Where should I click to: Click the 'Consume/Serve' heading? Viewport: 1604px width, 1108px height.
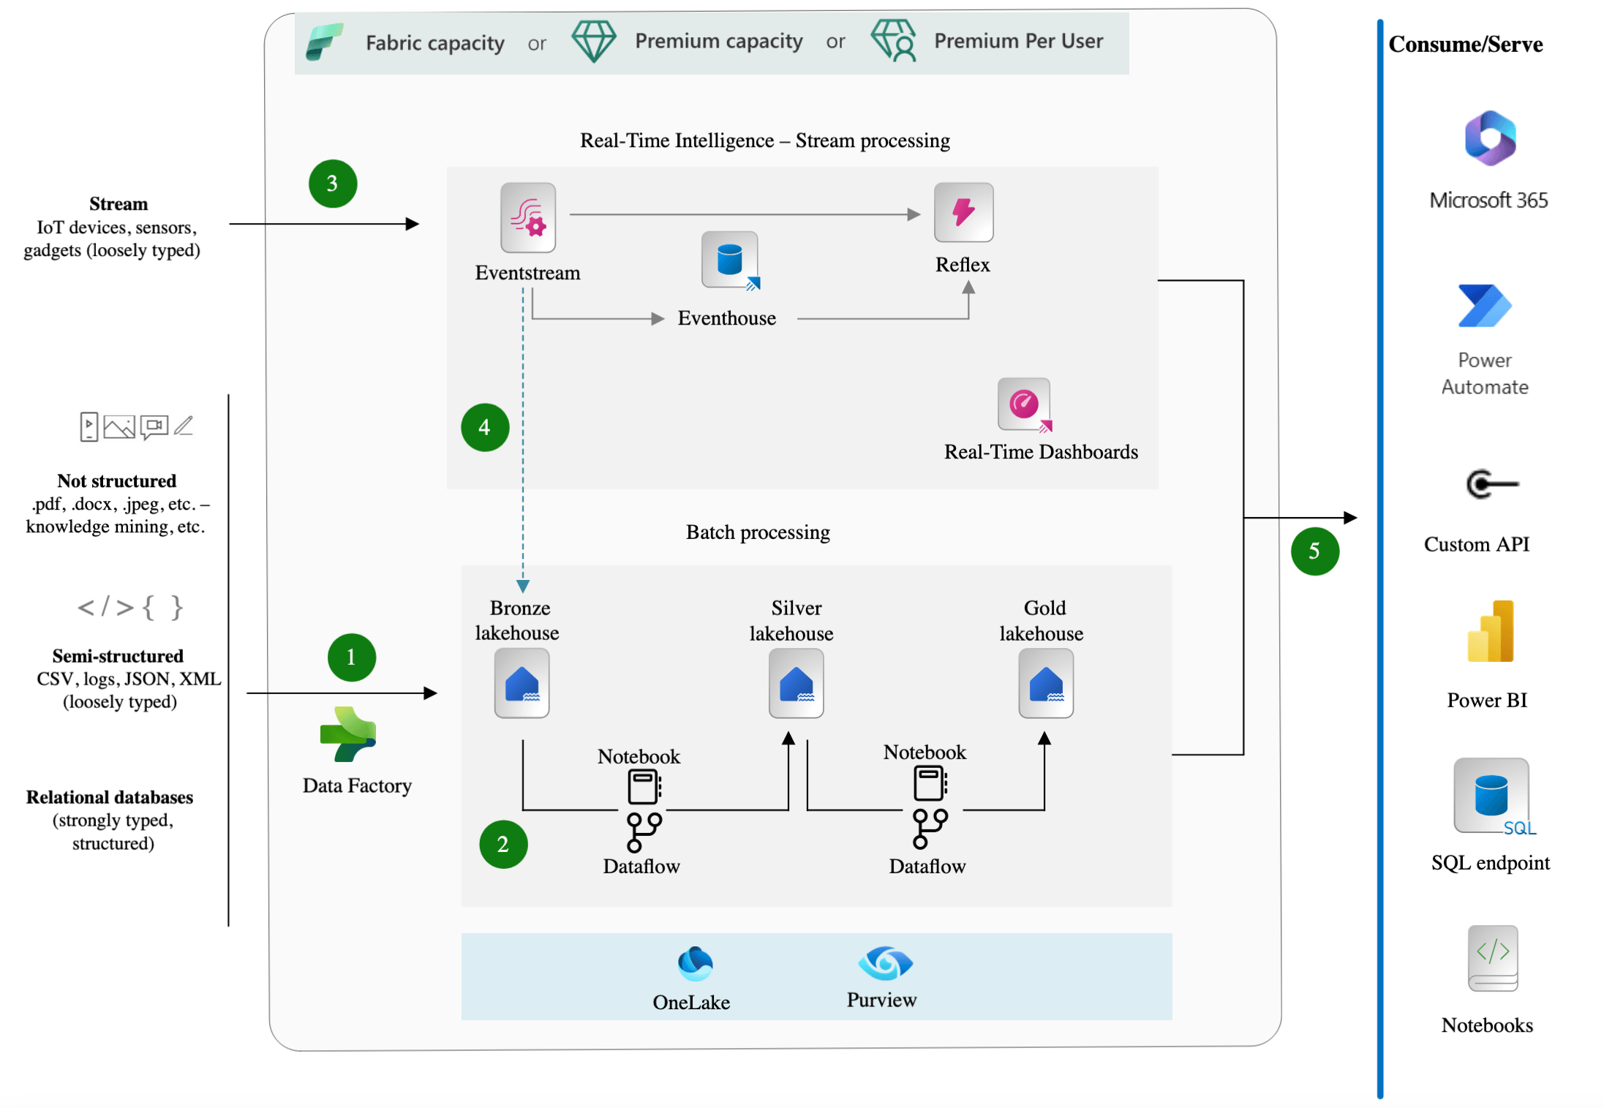coord(1465,45)
